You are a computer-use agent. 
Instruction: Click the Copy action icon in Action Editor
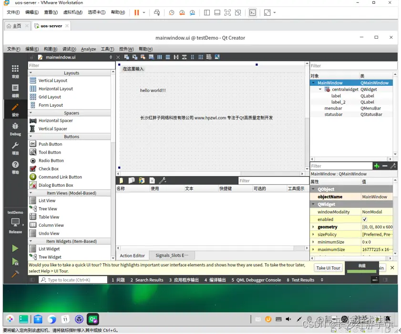click(x=132, y=181)
